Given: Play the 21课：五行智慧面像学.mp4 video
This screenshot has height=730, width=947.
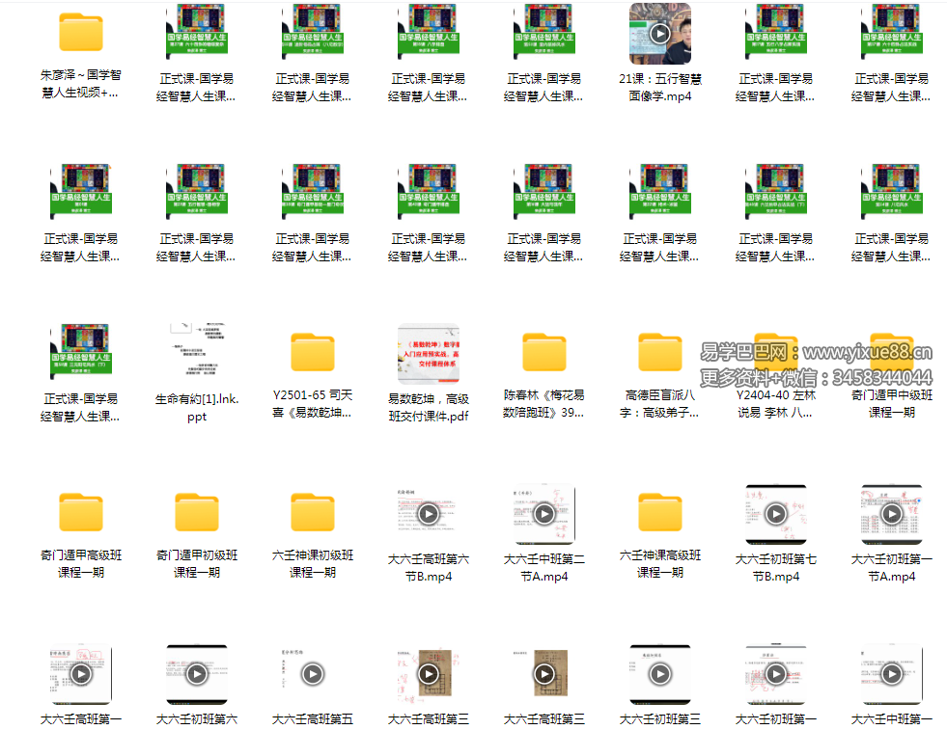Looking at the screenshot, I should [x=660, y=34].
